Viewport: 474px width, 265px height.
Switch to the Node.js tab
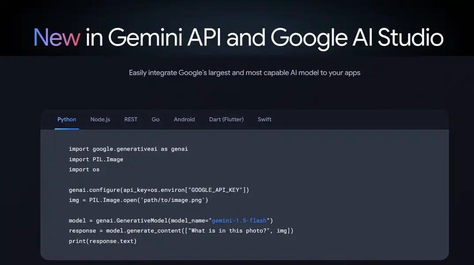[100, 119]
